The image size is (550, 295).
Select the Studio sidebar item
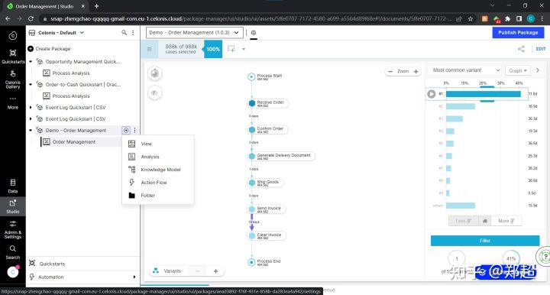[x=13, y=206]
